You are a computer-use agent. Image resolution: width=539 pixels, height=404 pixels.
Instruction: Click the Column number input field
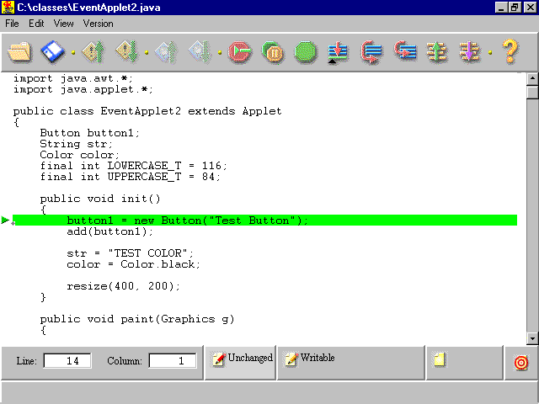173,361
